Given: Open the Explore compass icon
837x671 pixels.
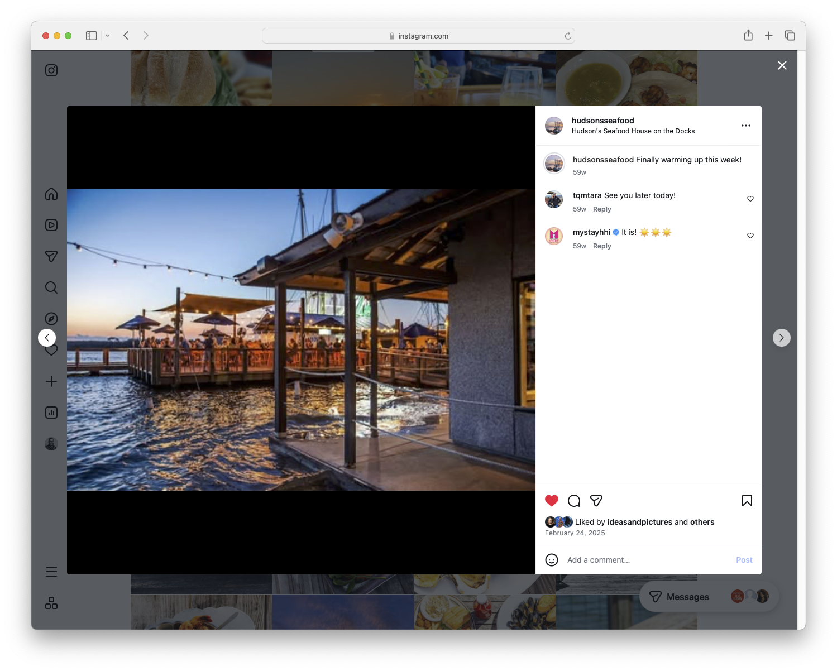Looking at the screenshot, I should click(x=51, y=319).
